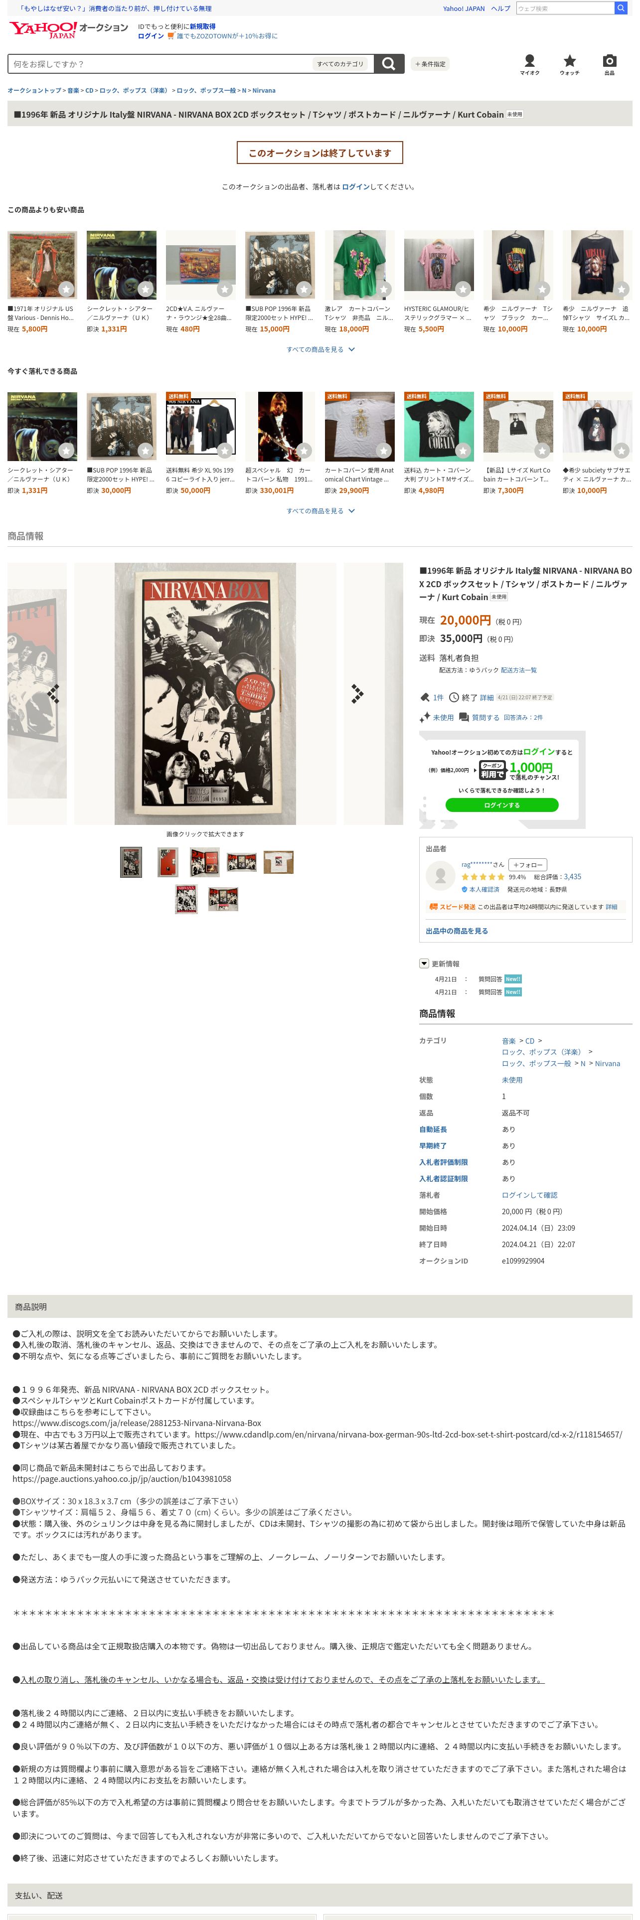The width and height of the screenshot is (640, 1920).
Task: Click the ＋フォロー seller button
Action: click(x=527, y=865)
